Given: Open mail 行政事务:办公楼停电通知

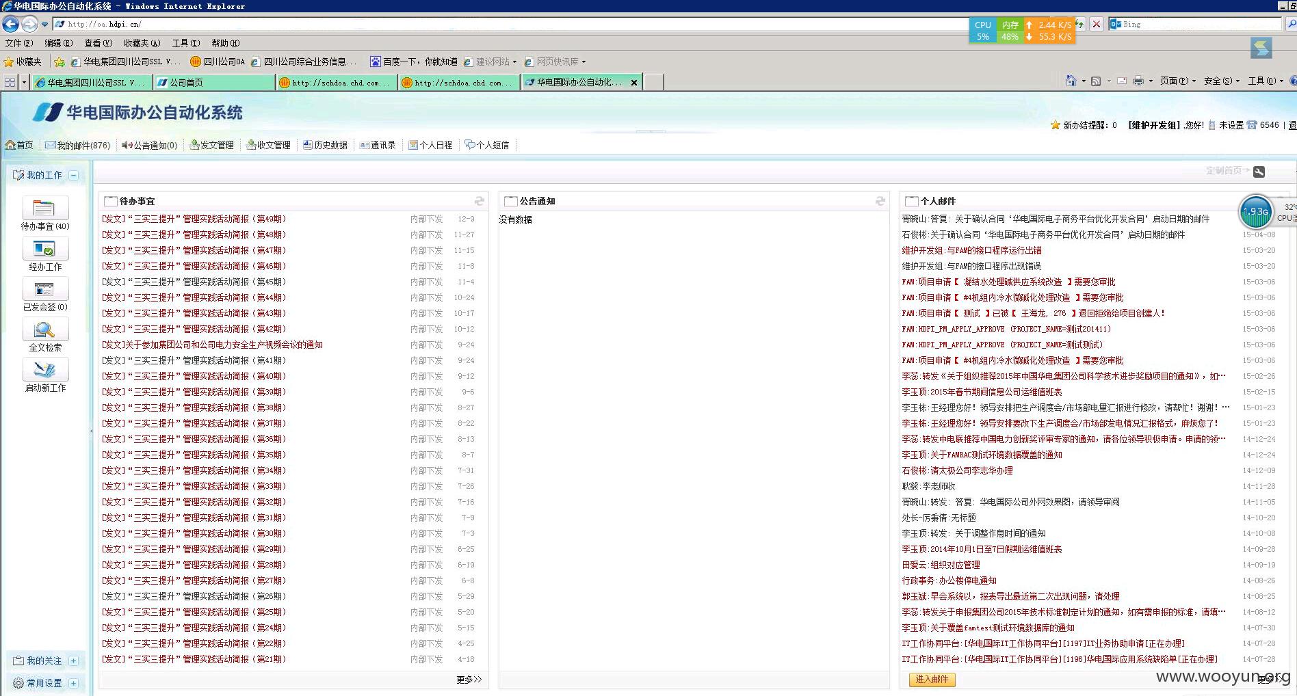Looking at the screenshot, I should (x=949, y=580).
